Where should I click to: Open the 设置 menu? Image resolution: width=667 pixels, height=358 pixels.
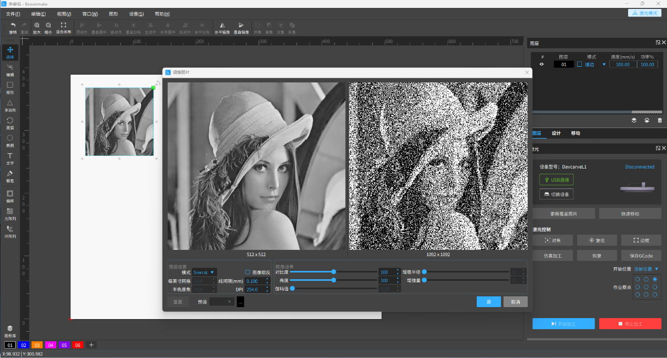(x=137, y=14)
